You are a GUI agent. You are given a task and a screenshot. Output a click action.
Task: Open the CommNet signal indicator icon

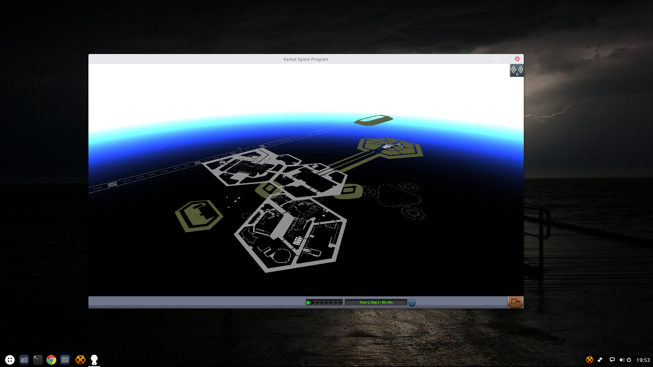(x=517, y=70)
